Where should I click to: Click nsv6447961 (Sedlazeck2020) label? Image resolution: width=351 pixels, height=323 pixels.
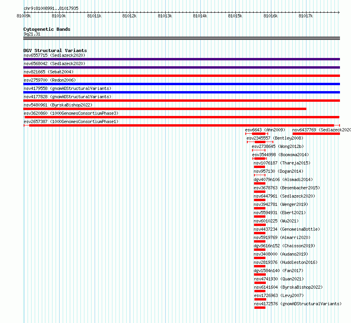pyautogui.click(x=284, y=196)
